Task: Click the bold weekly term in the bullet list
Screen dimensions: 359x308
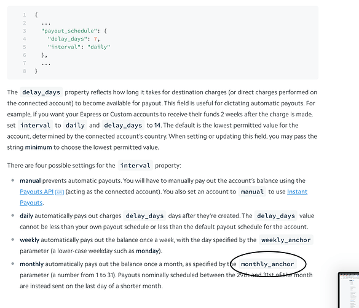Action: (x=30, y=240)
